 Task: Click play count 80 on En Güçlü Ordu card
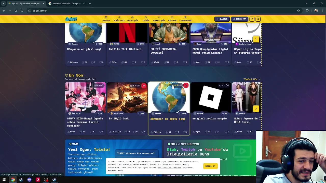click(141, 114)
